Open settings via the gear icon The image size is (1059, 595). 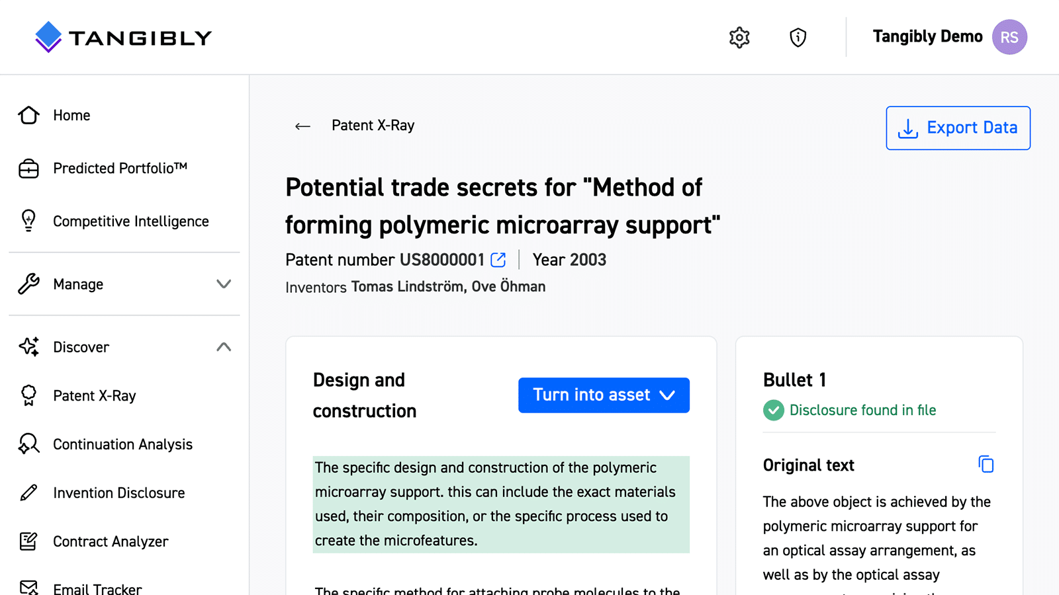[739, 38]
